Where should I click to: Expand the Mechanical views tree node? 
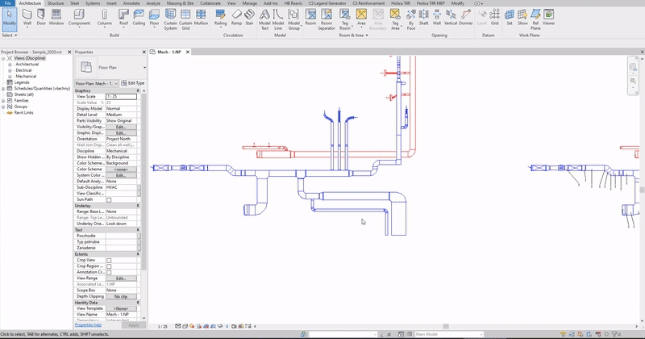coord(10,76)
